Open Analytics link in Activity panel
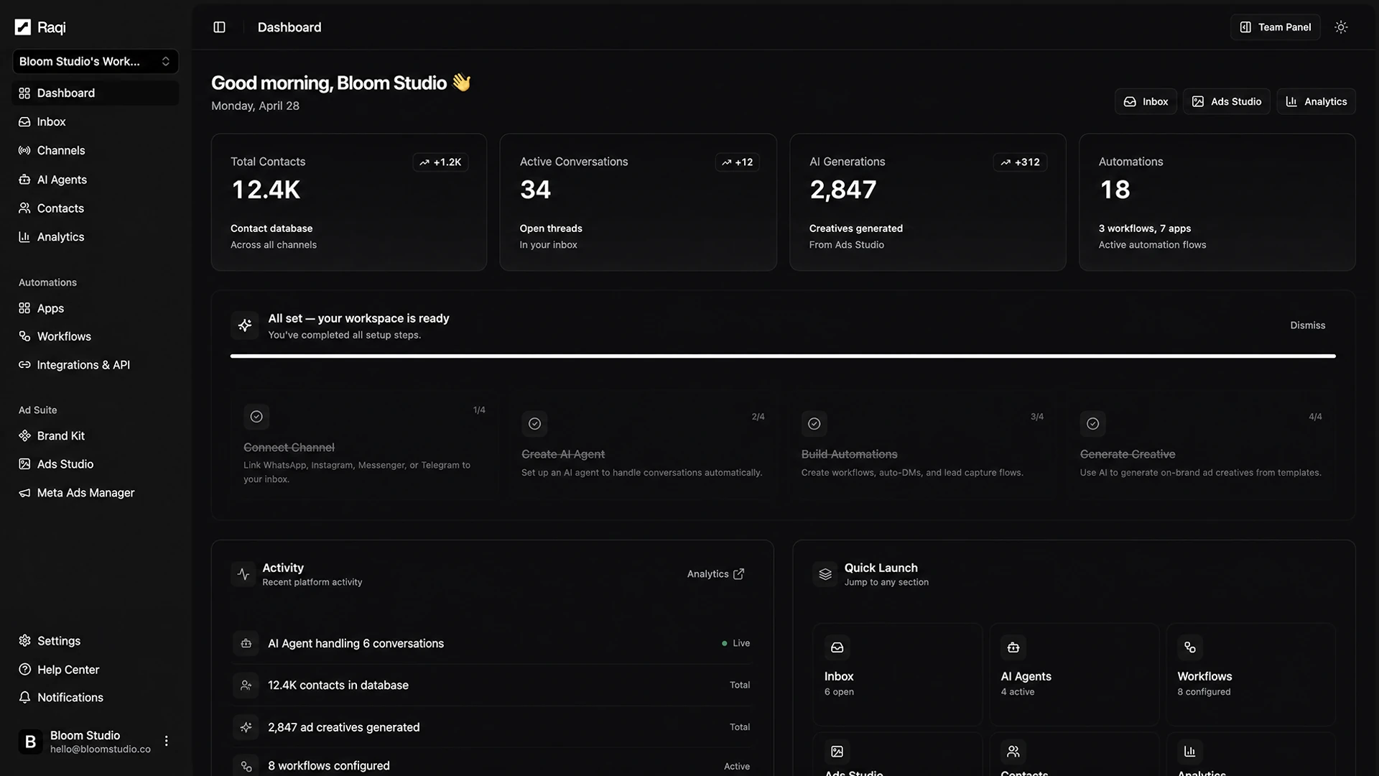 click(716, 574)
